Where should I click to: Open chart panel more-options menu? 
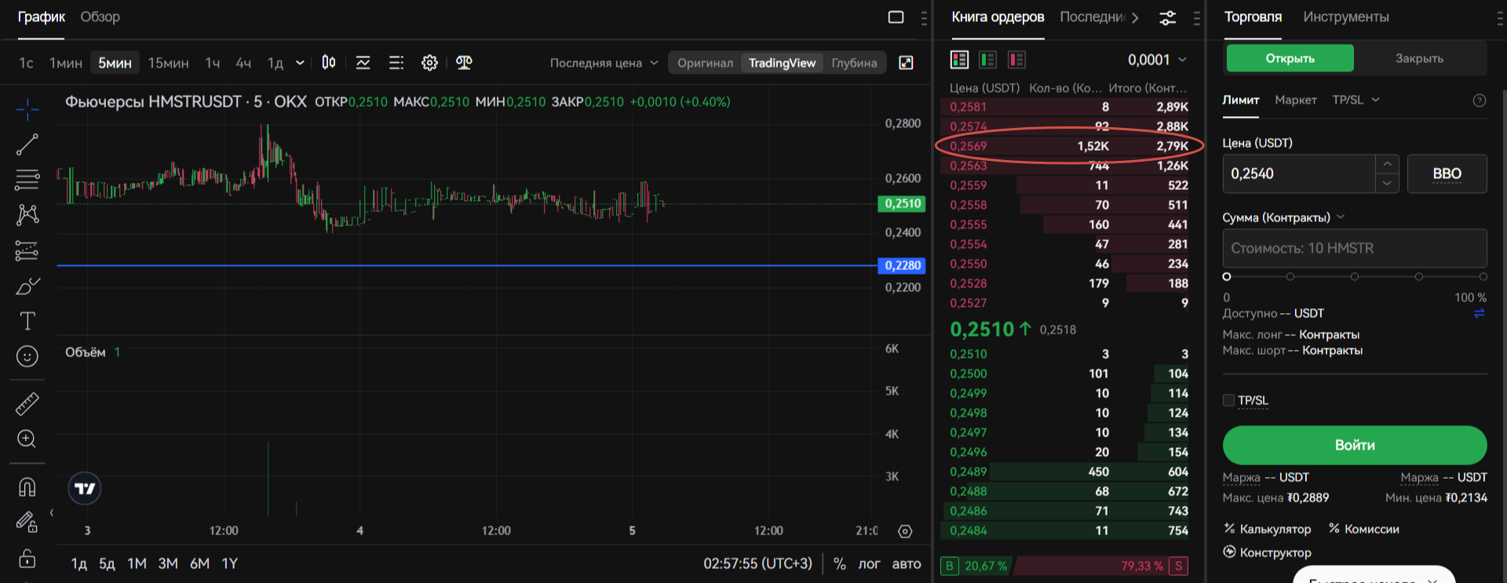tap(924, 17)
